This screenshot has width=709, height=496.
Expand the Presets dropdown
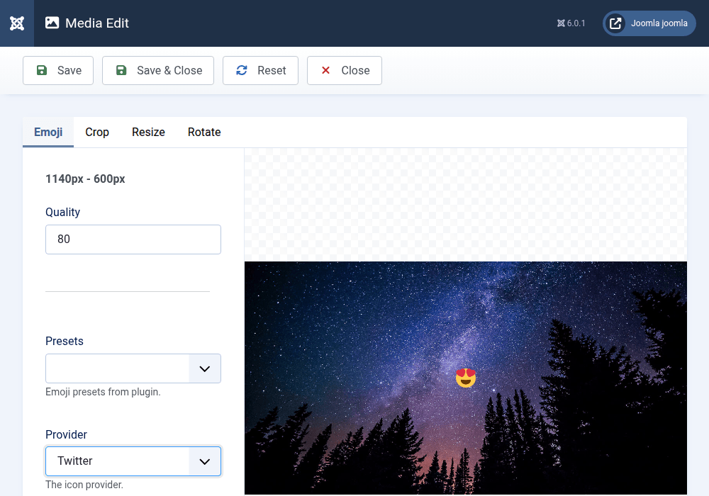pos(133,368)
